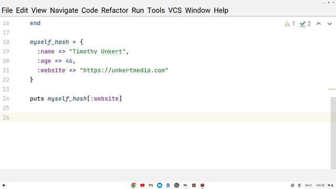Image resolution: width=336 pixels, height=189 pixels.
Task: Click the puts keyword on line 24
Action: (x=37, y=99)
